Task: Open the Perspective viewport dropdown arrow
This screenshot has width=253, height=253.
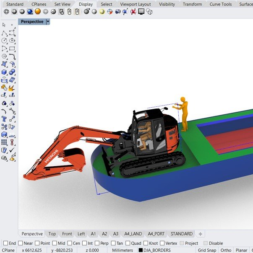Action: click(48, 21)
